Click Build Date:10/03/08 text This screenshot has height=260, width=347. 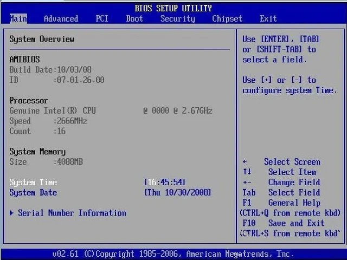[x=50, y=70]
